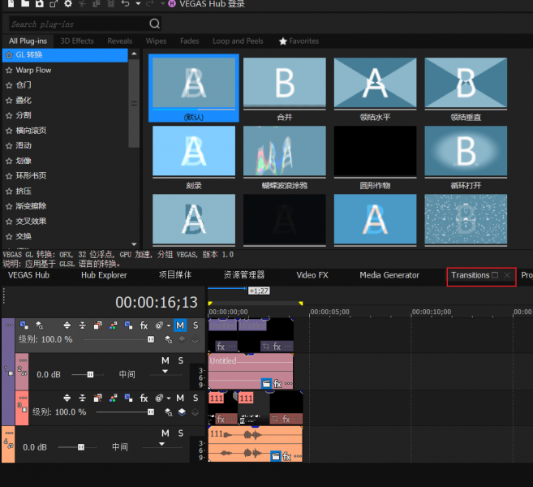The image size is (533, 487).
Task: Expand the undo history dropdown arrow
Action: 138,4
